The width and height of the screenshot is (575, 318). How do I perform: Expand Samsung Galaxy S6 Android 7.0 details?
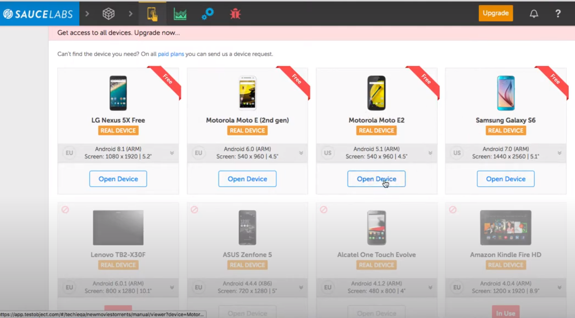click(559, 153)
